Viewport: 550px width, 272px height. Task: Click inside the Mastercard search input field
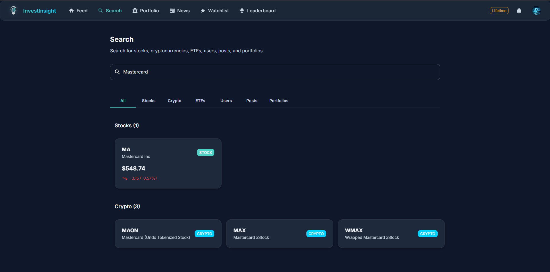(x=258, y=72)
